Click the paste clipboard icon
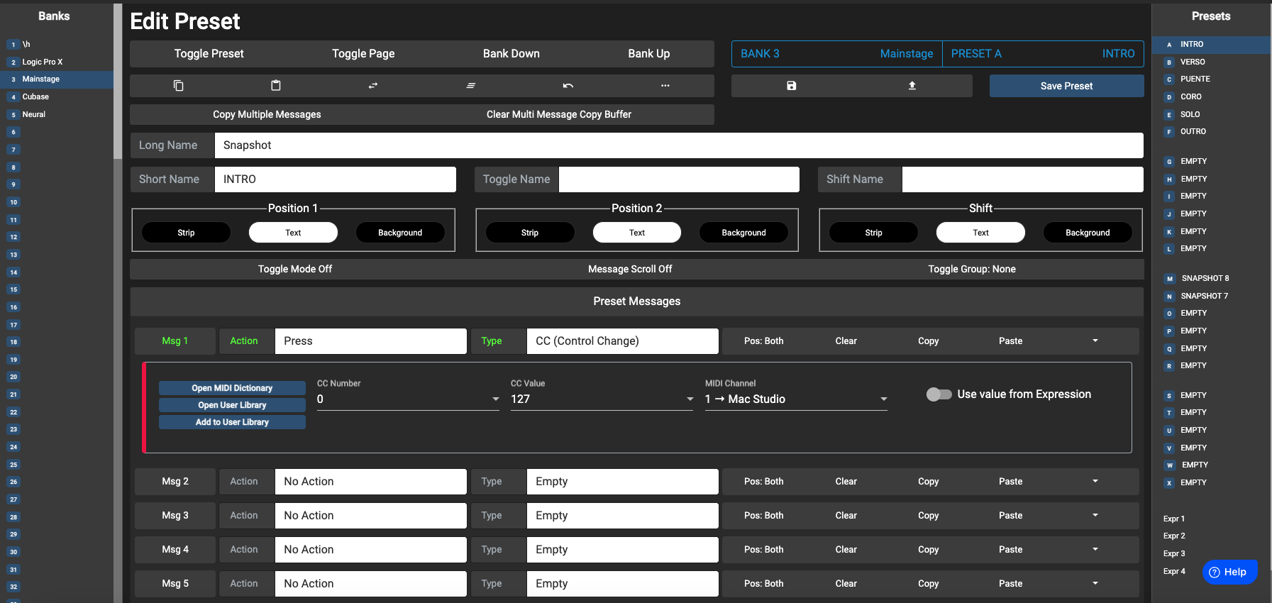 [276, 86]
